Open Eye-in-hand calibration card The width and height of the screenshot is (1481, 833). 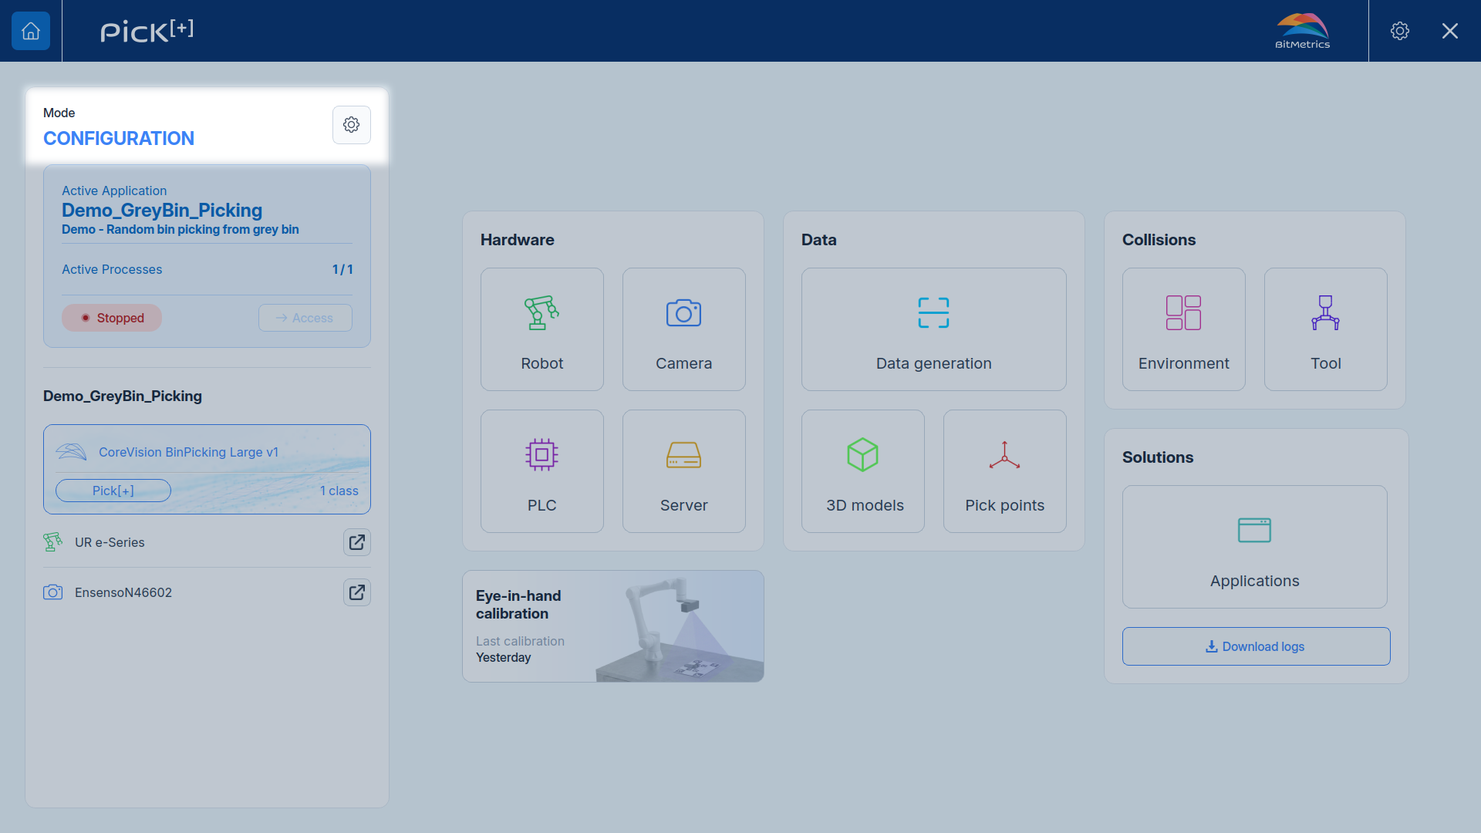613,626
